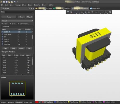
Task: Place a via using the via tool
Action: 92,12
